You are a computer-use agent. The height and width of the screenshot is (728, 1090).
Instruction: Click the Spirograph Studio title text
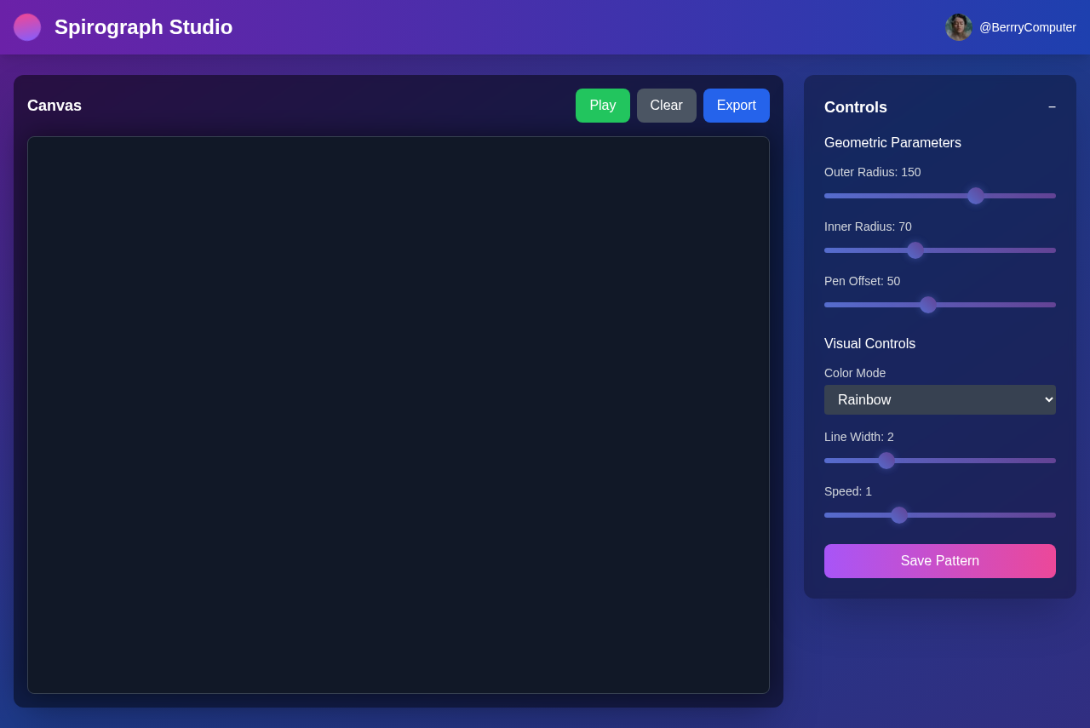click(x=143, y=27)
